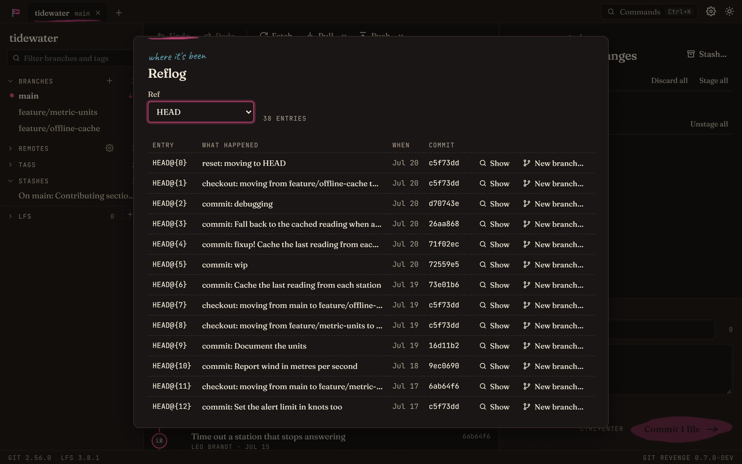742x464 pixels.
Task: Click Unstage all link
Action: pyautogui.click(x=709, y=124)
